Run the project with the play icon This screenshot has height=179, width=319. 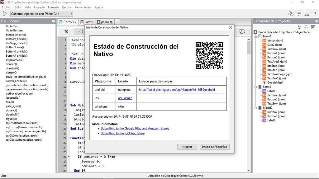click(x=5, y=14)
